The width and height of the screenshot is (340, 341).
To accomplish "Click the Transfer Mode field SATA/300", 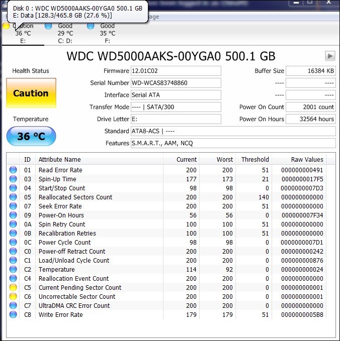I will [176, 107].
